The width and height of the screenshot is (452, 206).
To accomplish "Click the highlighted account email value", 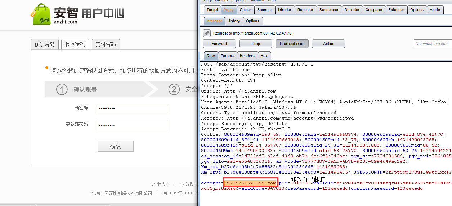I will click(250, 183).
